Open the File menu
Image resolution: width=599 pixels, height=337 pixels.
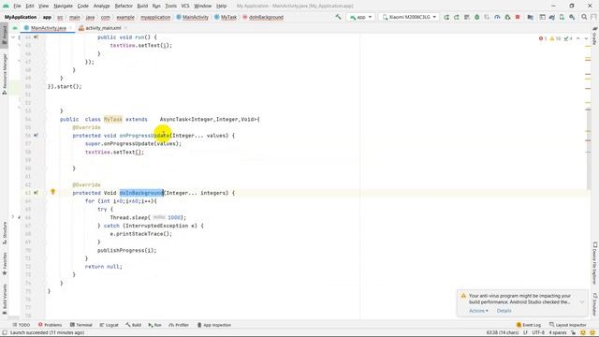tap(17, 6)
